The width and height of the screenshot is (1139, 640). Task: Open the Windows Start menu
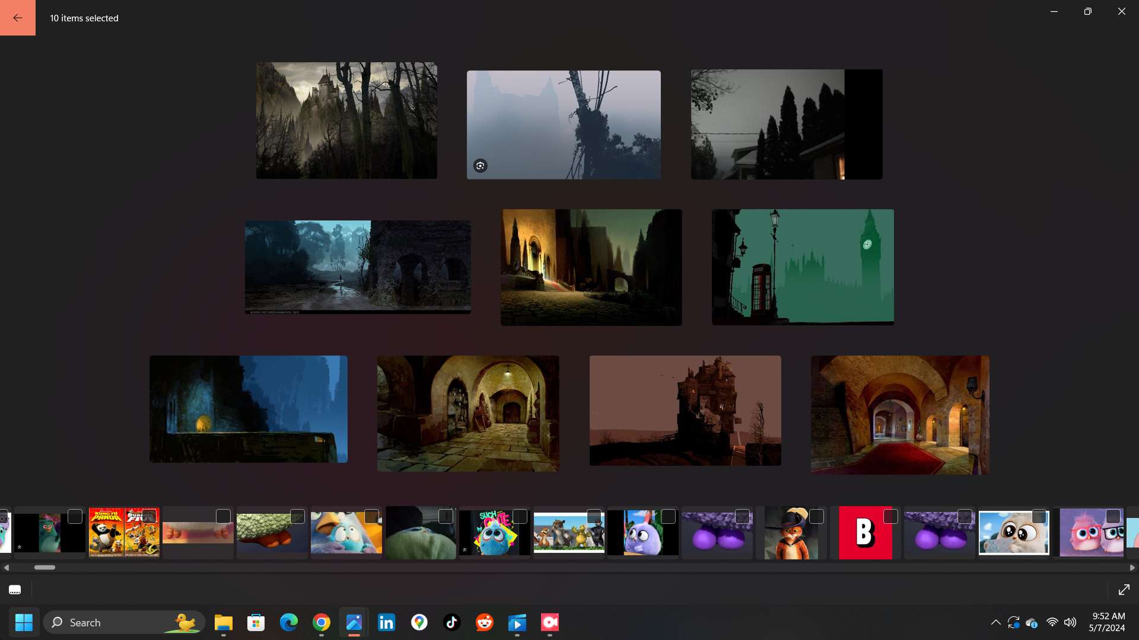(x=24, y=622)
